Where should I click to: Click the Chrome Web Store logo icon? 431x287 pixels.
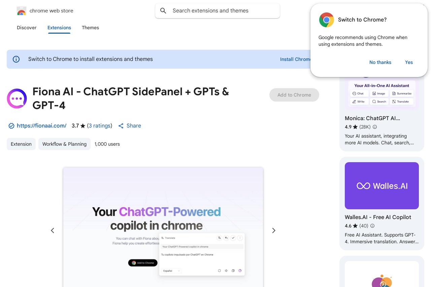click(21, 11)
